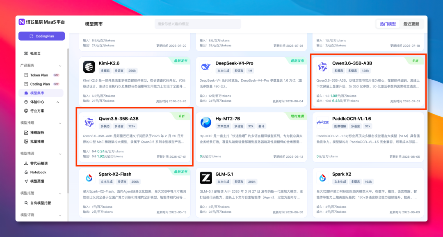
Task: Click the Kimi-K2.6 model logo
Action: [x=89, y=67]
